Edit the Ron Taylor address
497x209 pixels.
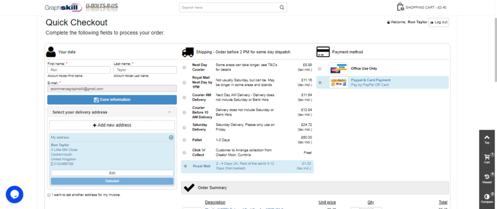tap(112, 173)
